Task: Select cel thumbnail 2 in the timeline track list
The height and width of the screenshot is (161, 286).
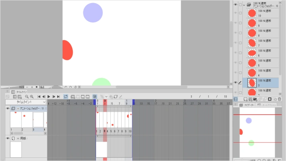Action: [x=27, y=120]
